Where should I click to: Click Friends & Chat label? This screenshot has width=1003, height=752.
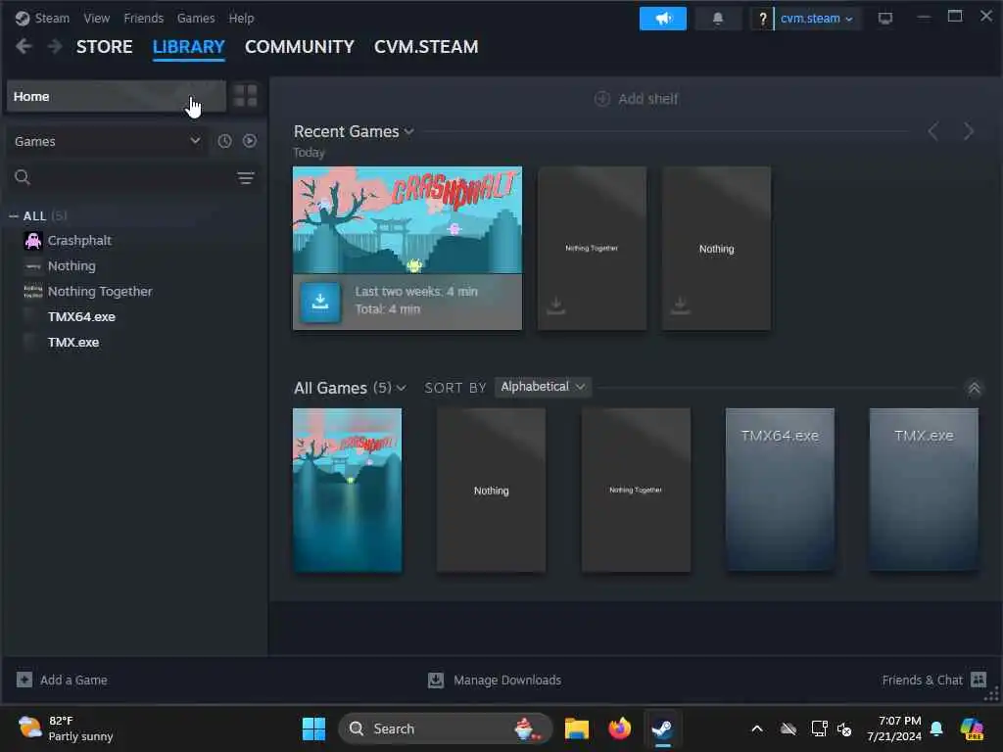(x=922, y=681)
